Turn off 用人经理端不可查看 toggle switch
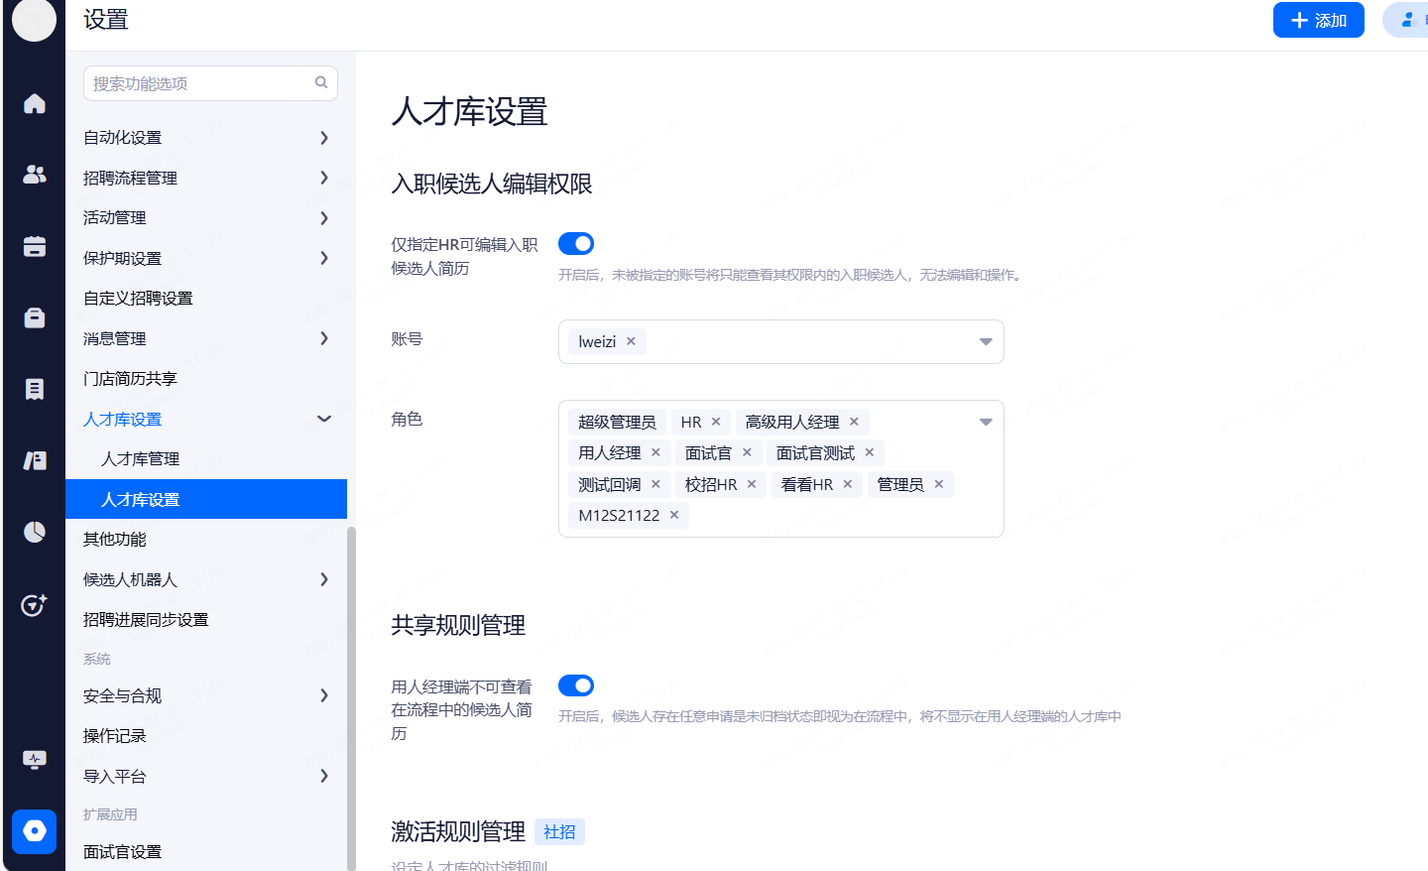The width and height of the screenshot is (1428, 871). (x=576, y=685)
